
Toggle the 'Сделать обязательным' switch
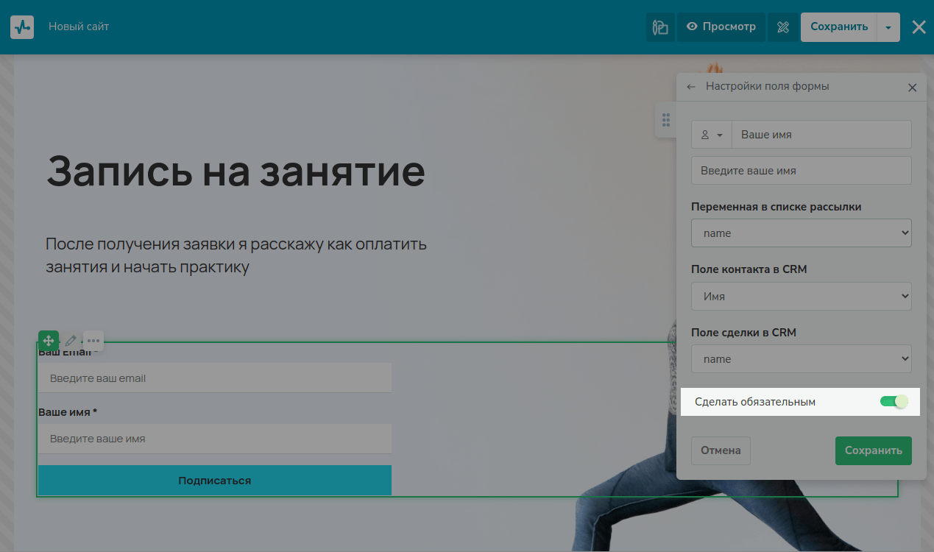click(x=894, y=402)
